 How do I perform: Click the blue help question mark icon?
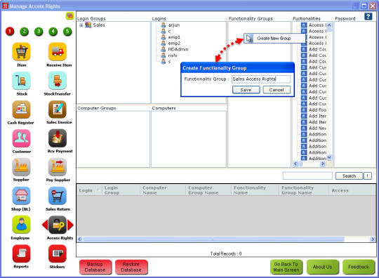click(368, 16)
